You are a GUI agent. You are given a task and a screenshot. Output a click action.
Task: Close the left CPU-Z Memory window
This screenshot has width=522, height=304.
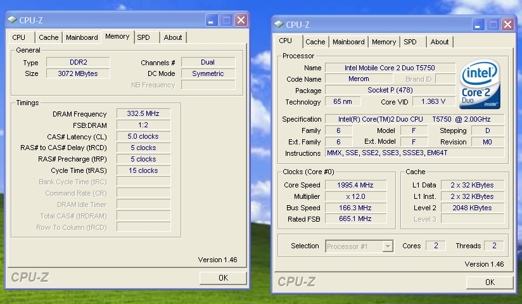[241, 20]
